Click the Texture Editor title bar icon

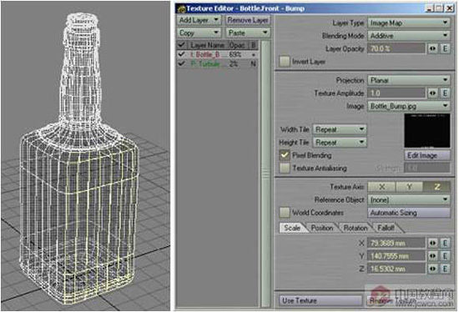click(181, 9)
